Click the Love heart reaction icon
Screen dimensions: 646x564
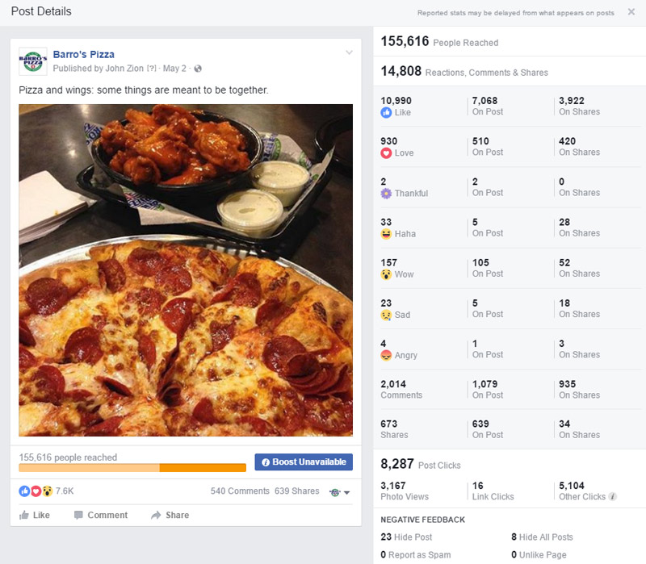(386, 152)
